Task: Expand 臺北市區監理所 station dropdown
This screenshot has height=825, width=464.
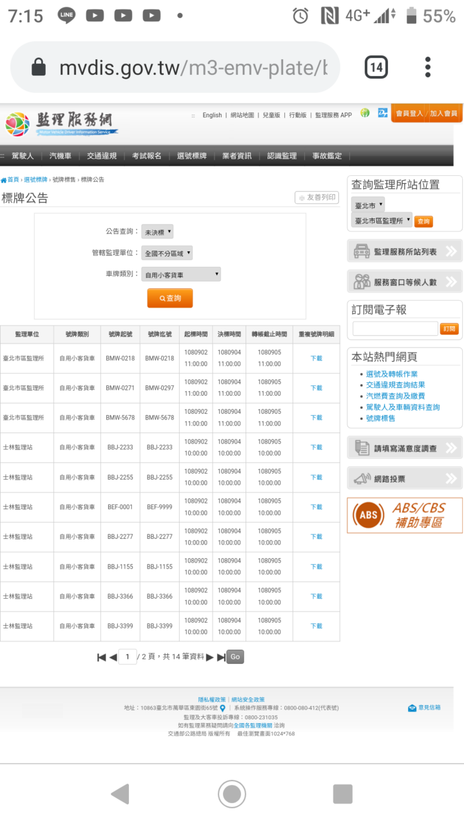Action: click(382, 220)
